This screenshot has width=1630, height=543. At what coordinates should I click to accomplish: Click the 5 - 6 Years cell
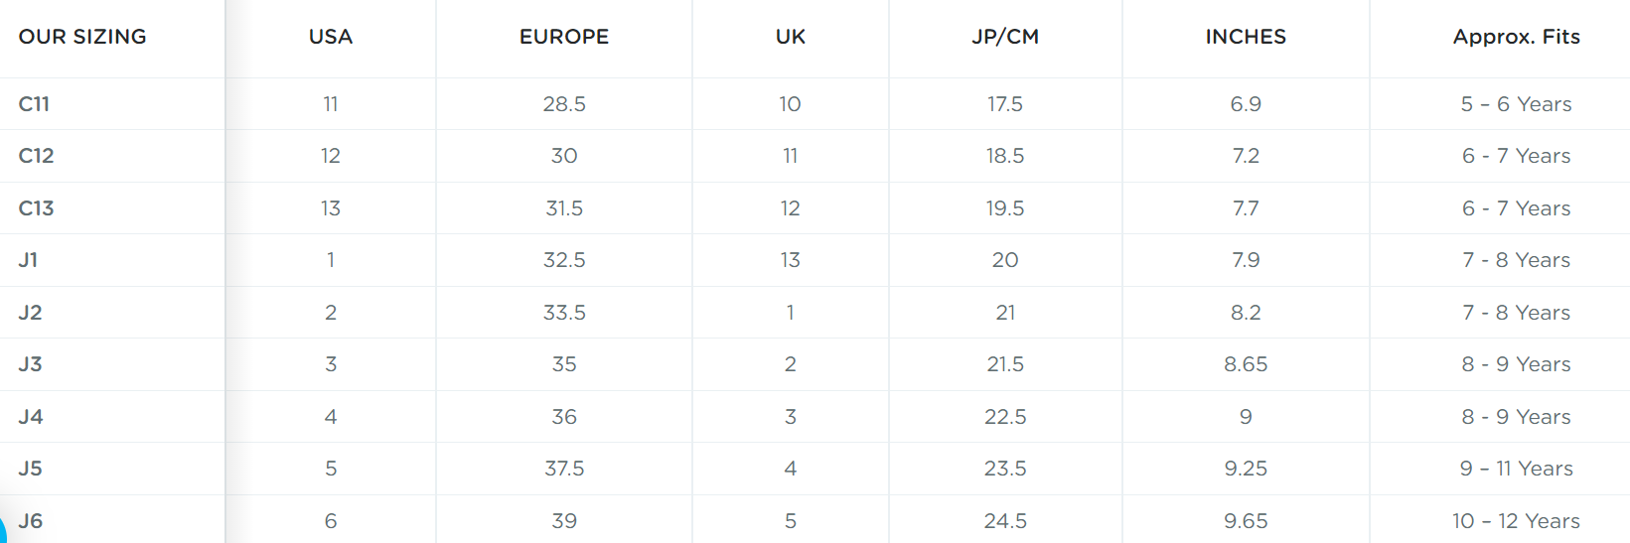click(1516, 104)
